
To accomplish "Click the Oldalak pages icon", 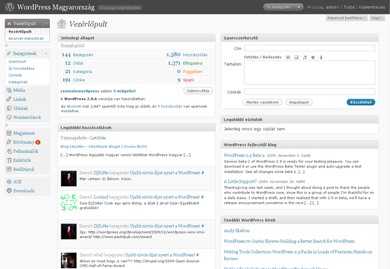I will [x=9, y=108].
